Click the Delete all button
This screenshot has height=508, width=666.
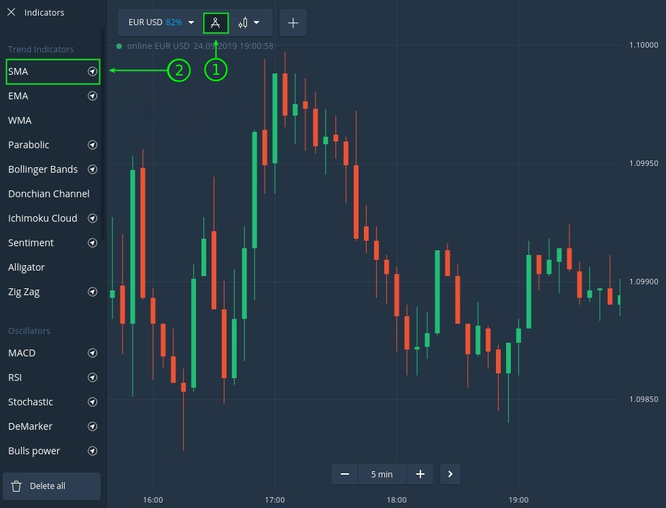coord(52,486)
